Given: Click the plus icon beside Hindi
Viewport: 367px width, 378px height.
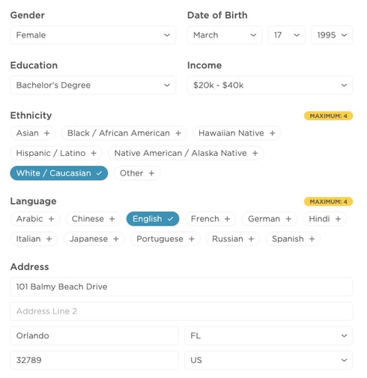Looking at the screenshot, I should pos(338,219).
